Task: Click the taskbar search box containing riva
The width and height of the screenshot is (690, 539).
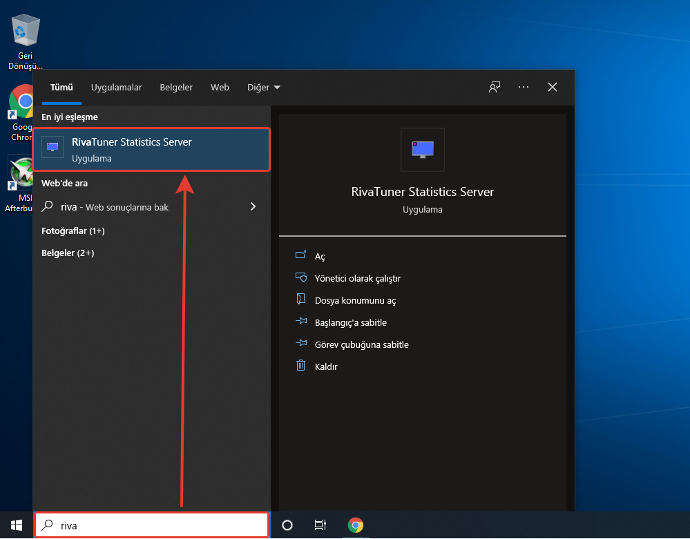Action: 152,525
